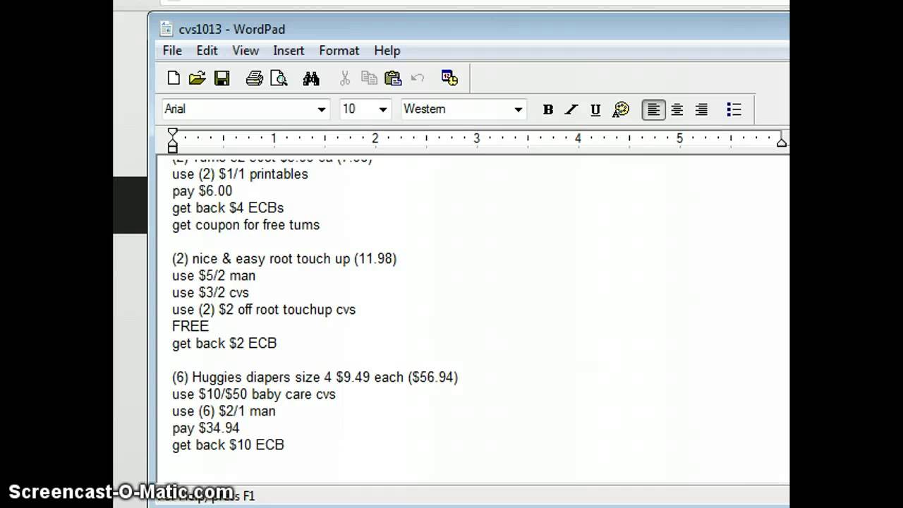Image resolution: width=903 pixels, height=508 pixels.
Task: Click the line 'get back $4 ECBs'
Action: [228, 208]
